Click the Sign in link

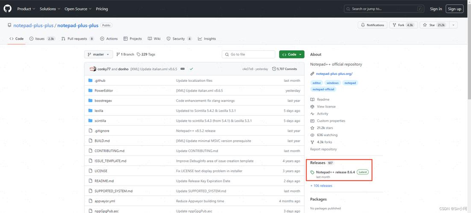(x=436, y=9)
